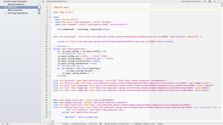Click the cursor position 'L: 3 C: 1'
The width and height of the screenshot is (223, 125).
pos(51,124)
